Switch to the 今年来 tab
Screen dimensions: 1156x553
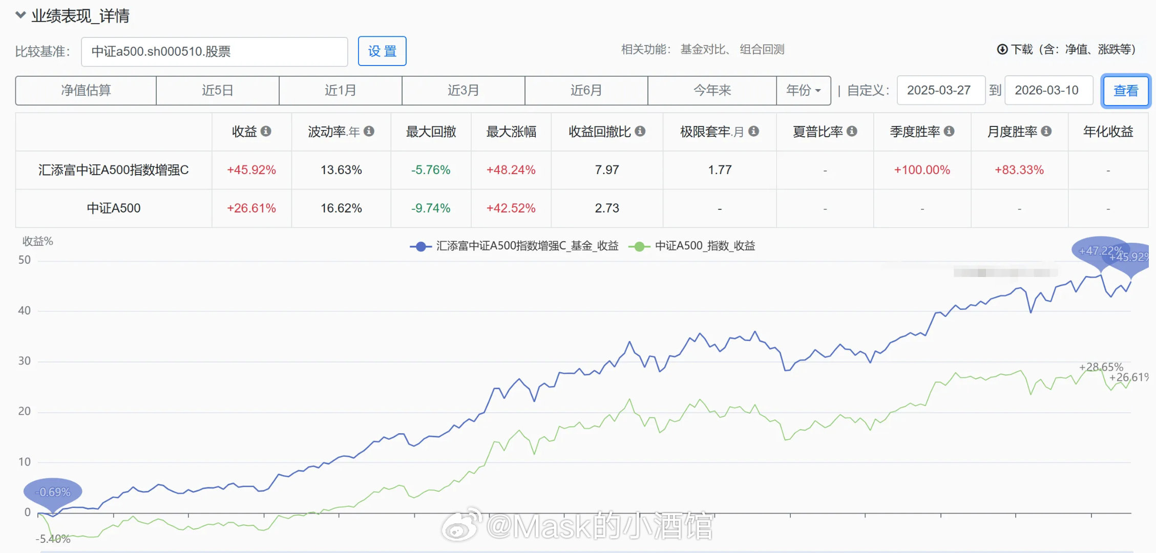coord(712,91)
